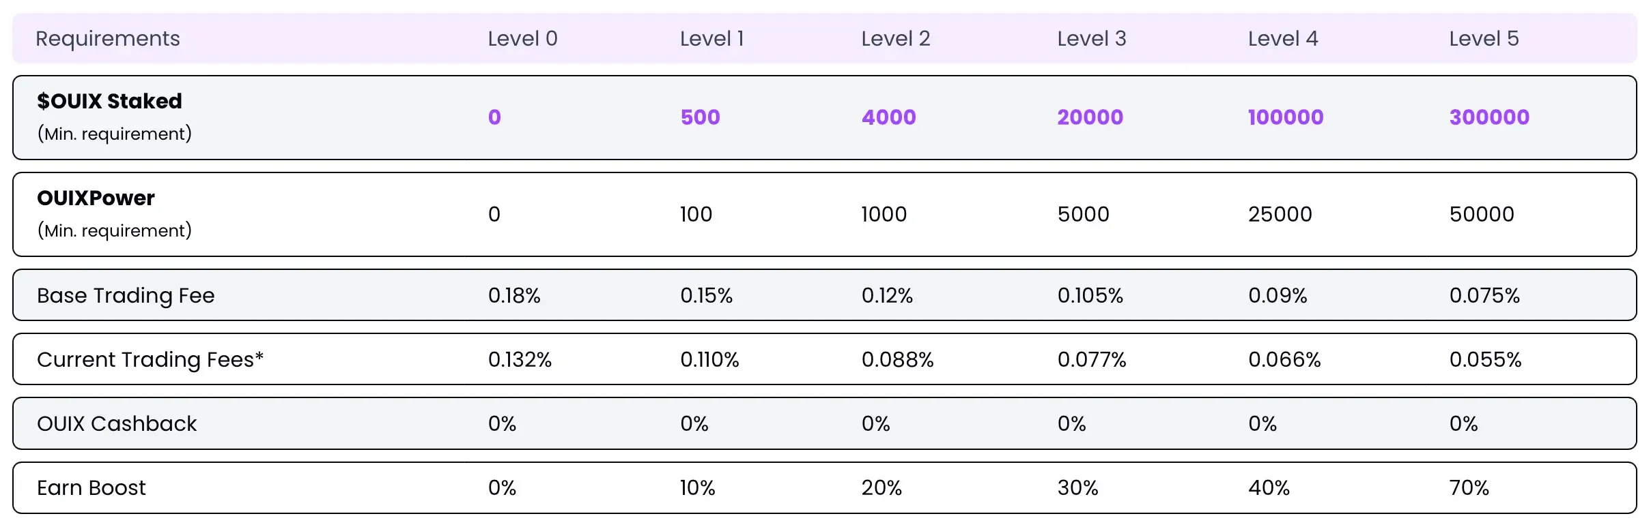This screenshot has width=1651, height=529.
Task: Click the OUIXPower row title
Action: [96, 198]
